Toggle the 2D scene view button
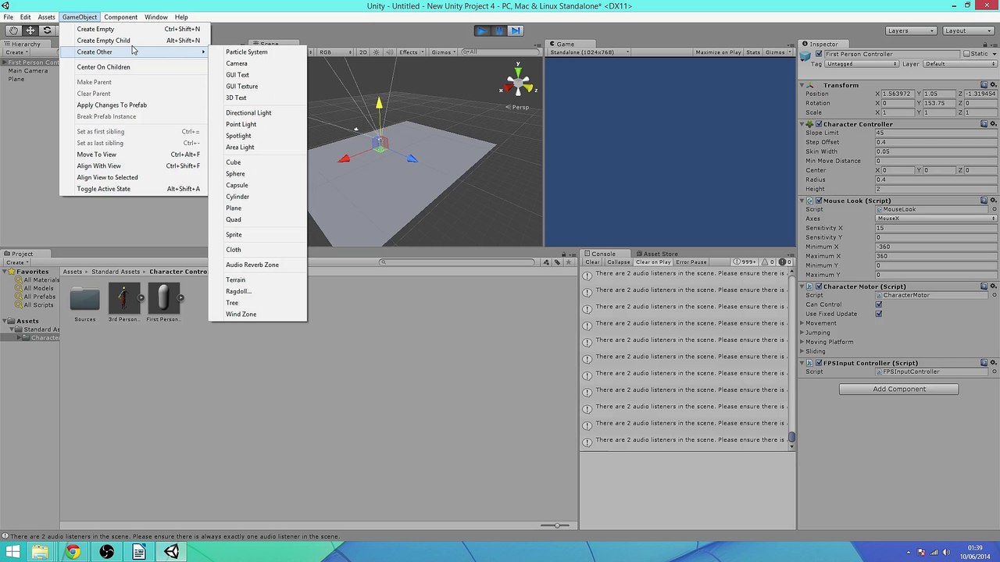This screenshot has height=562, width=1000. (x=363, y=52)
